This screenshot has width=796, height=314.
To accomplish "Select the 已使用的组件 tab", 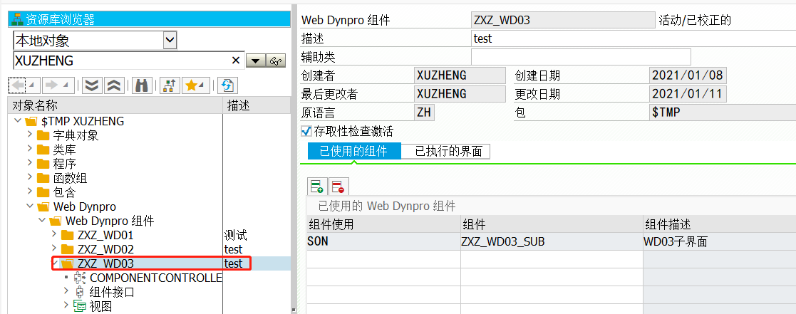I will [x=353, y=151].
